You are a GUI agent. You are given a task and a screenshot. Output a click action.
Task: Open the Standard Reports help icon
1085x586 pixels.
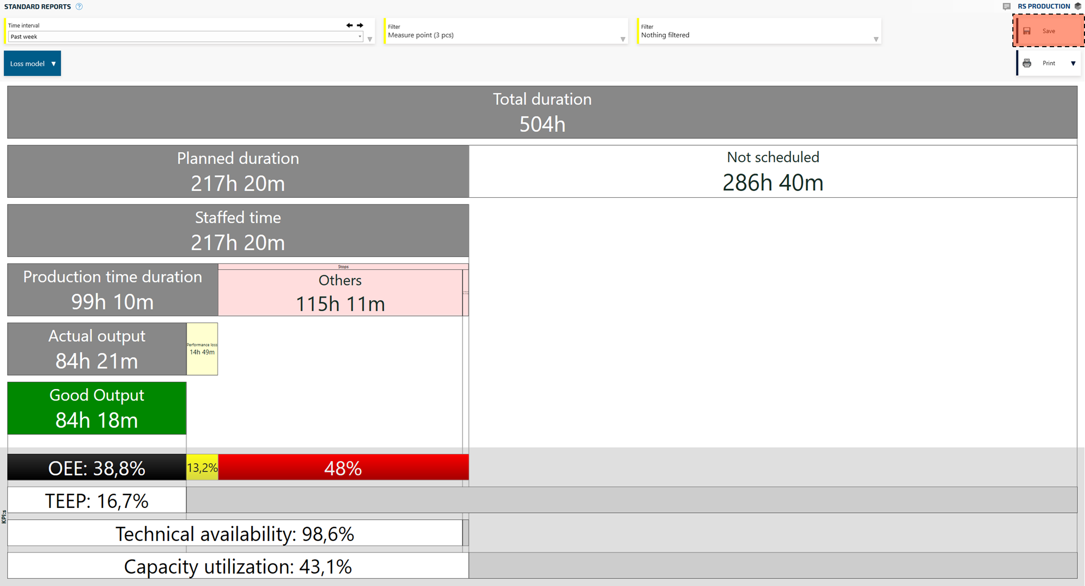click(x=79, y=7)
